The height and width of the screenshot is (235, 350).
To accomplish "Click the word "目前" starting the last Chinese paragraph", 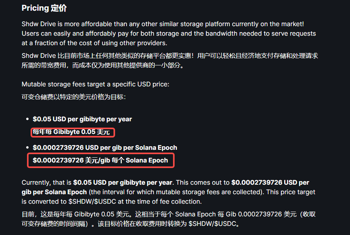I will [28, 214].
